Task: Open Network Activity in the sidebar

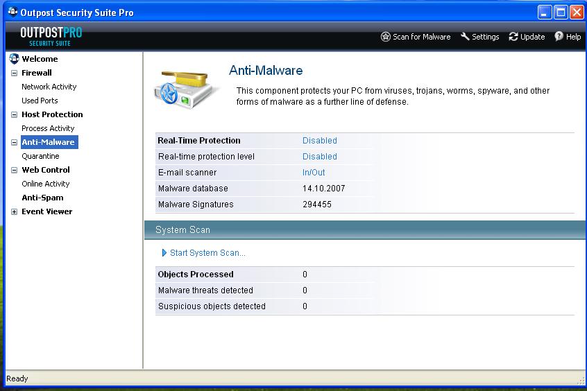Action: [49, 87]
